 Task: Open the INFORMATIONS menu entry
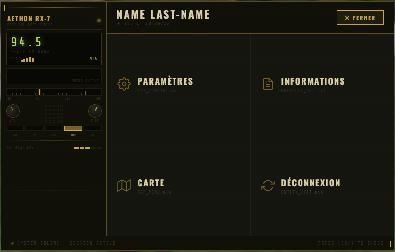(x=322, y=84)
